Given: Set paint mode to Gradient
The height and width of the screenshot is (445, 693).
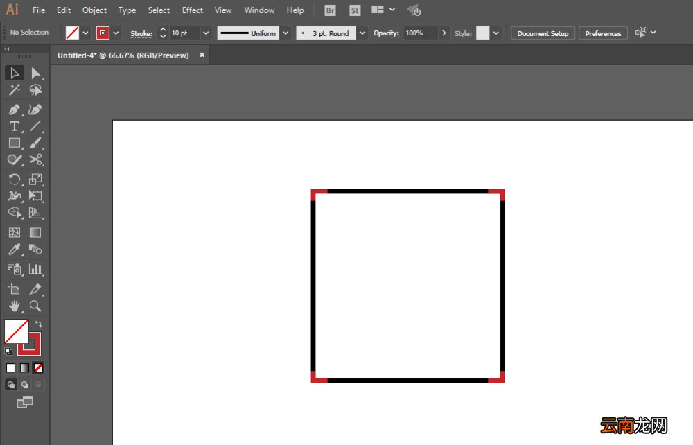Looking at the screenshot, I should click(25, 367).
